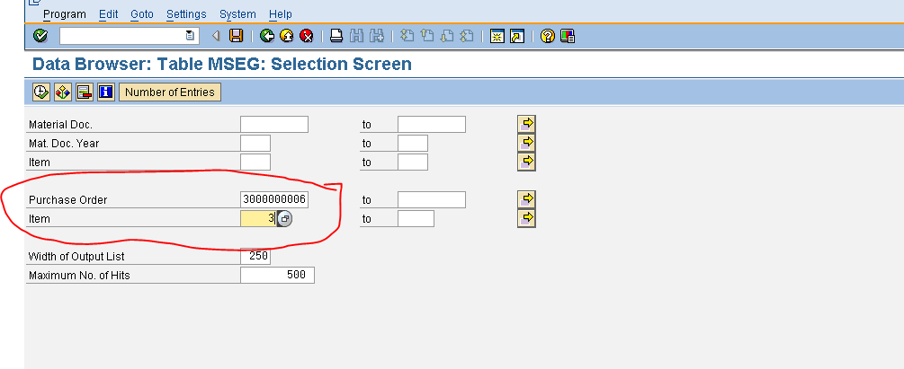The image size is (904, 369).
Task: Open the Settings menu
Action: click(x=186, y=13)
